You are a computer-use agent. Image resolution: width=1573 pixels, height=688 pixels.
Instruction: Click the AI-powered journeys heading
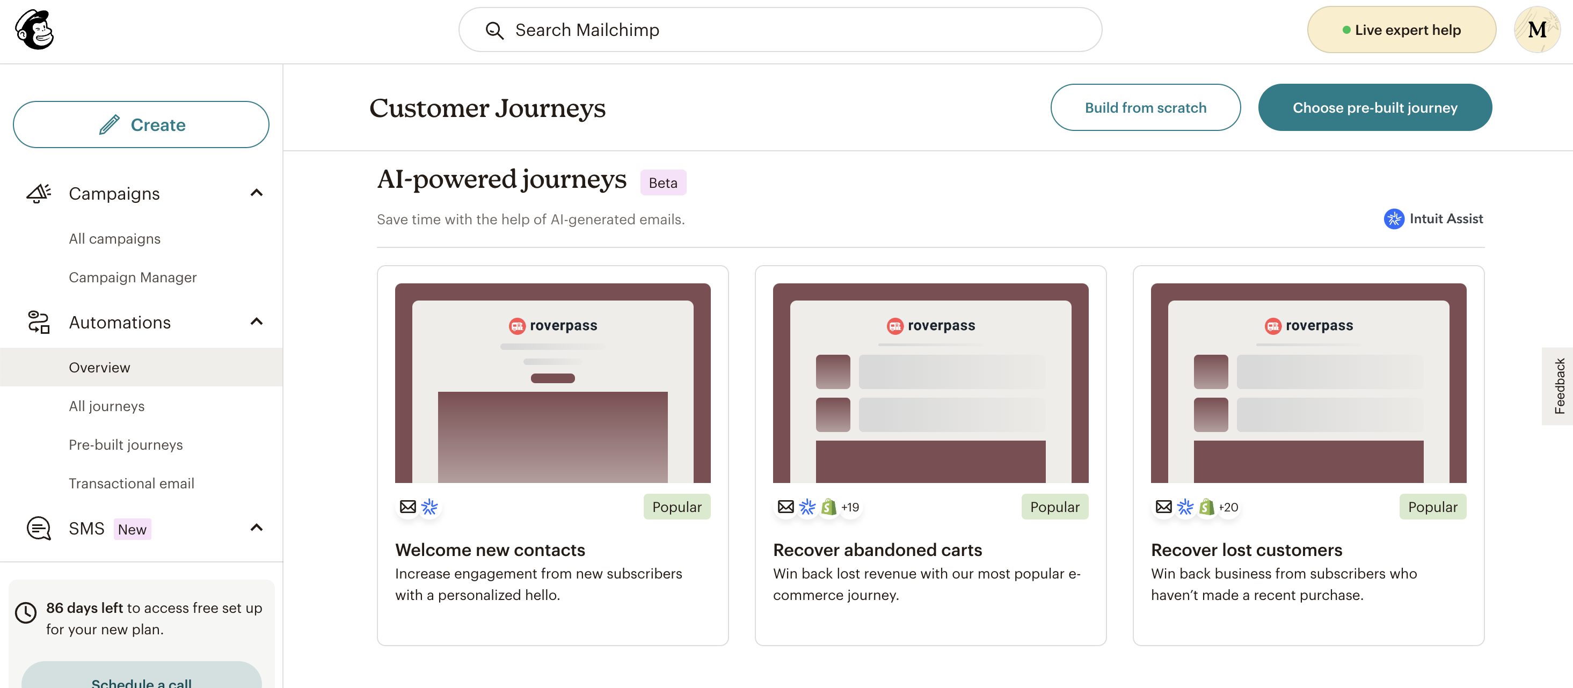coord(501,179)
